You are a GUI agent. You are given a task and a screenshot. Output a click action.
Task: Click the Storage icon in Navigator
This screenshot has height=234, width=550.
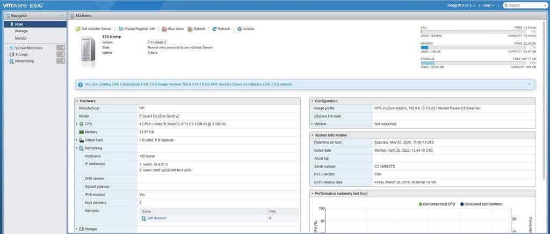[x=12, y=54]
